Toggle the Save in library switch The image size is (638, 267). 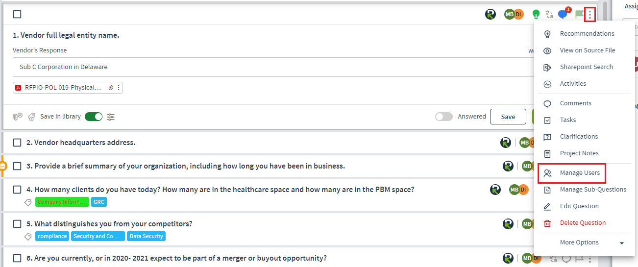(94, 117)
